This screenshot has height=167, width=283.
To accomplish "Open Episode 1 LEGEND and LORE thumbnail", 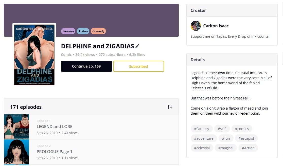I will 16,127.
